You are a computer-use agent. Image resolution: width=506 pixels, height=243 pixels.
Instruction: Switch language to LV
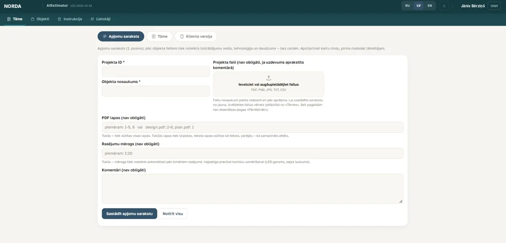[x=418, y=6]
